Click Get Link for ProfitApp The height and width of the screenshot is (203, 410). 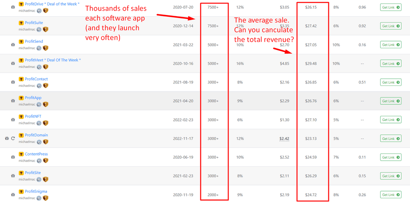click(x=391, y=101)
